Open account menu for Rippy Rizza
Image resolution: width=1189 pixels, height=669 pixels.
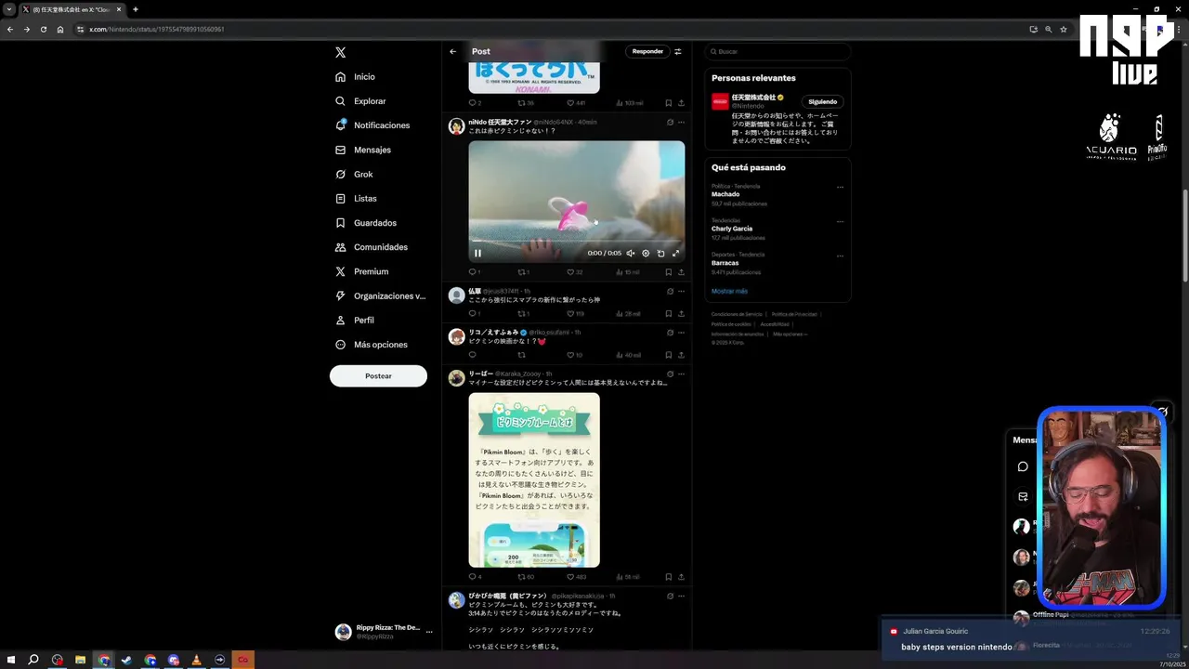point(429,632)
